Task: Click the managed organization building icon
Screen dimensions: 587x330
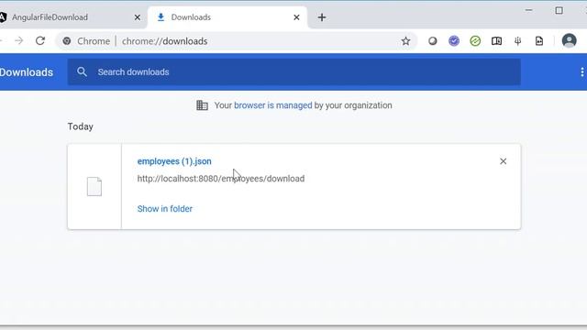Action: click(202, 105)
